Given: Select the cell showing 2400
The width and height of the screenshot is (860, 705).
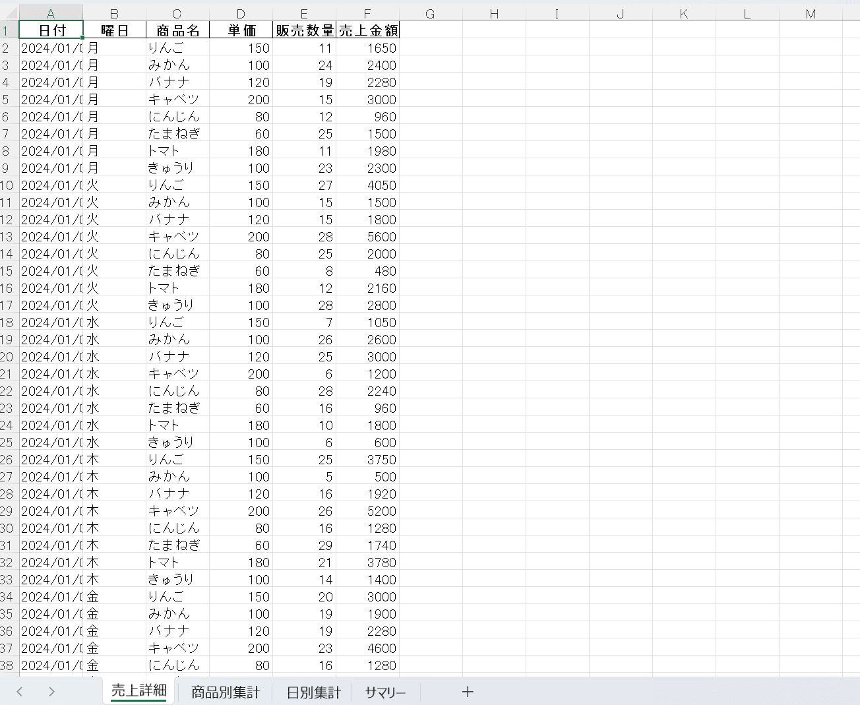Looking at the screenshot, I should [x=367, y=65].
